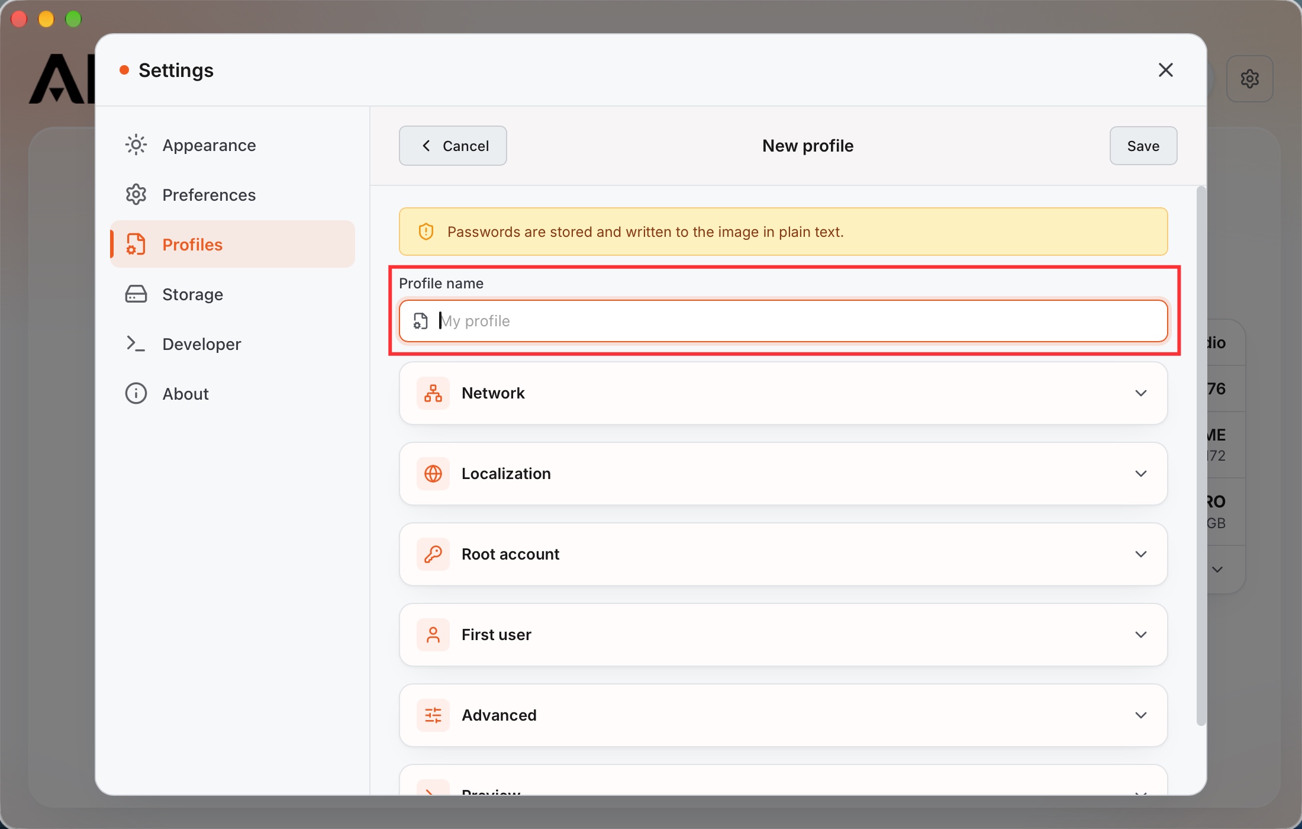
Task: Click the shield warning icon in password notice
Action: tap(426, 232)
